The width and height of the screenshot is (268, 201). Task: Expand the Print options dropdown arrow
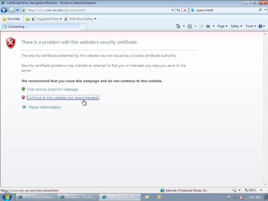214,26
